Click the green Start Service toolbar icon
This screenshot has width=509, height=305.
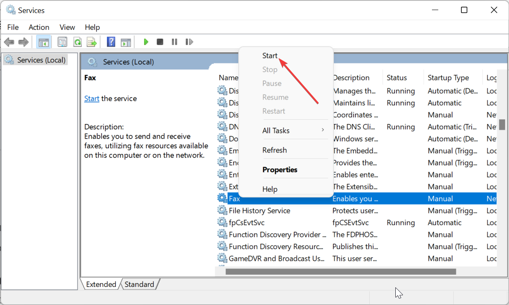146,42
